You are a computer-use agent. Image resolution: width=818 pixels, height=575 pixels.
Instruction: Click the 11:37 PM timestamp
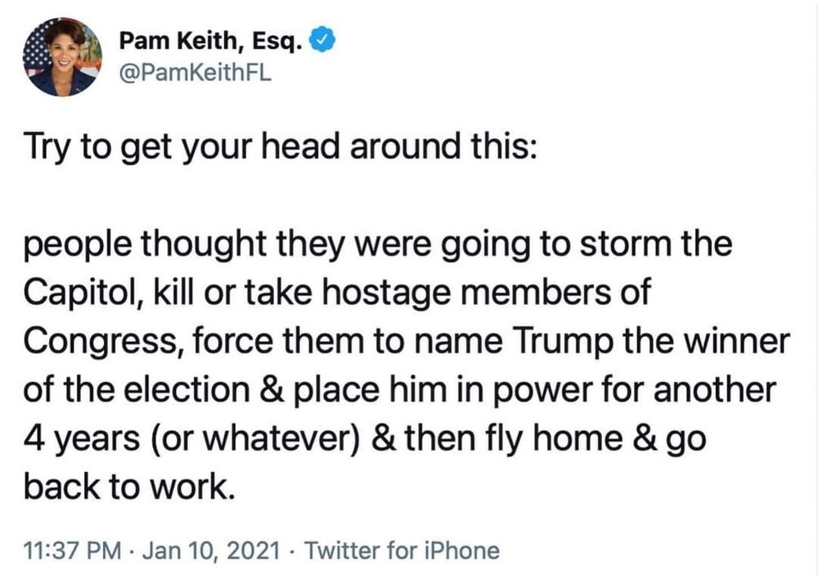(x=73, y=550)
